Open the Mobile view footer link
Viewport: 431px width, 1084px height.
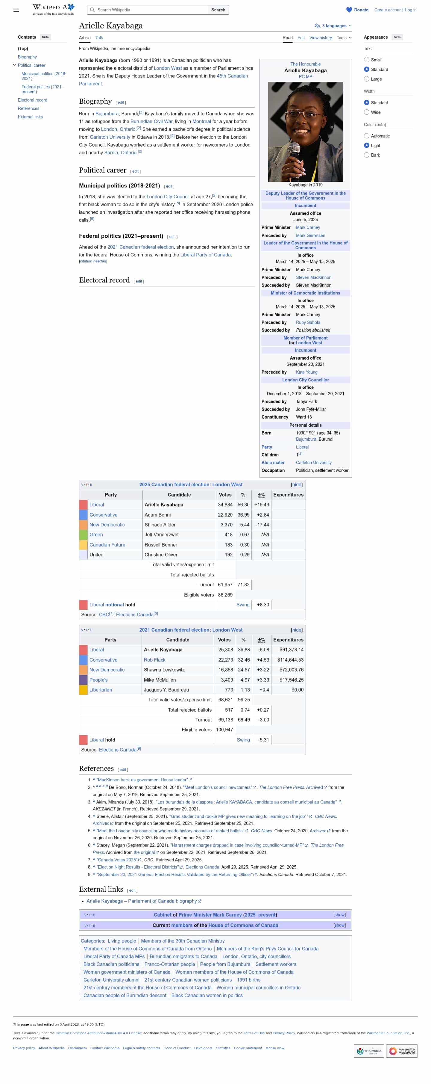[274, 1048]
